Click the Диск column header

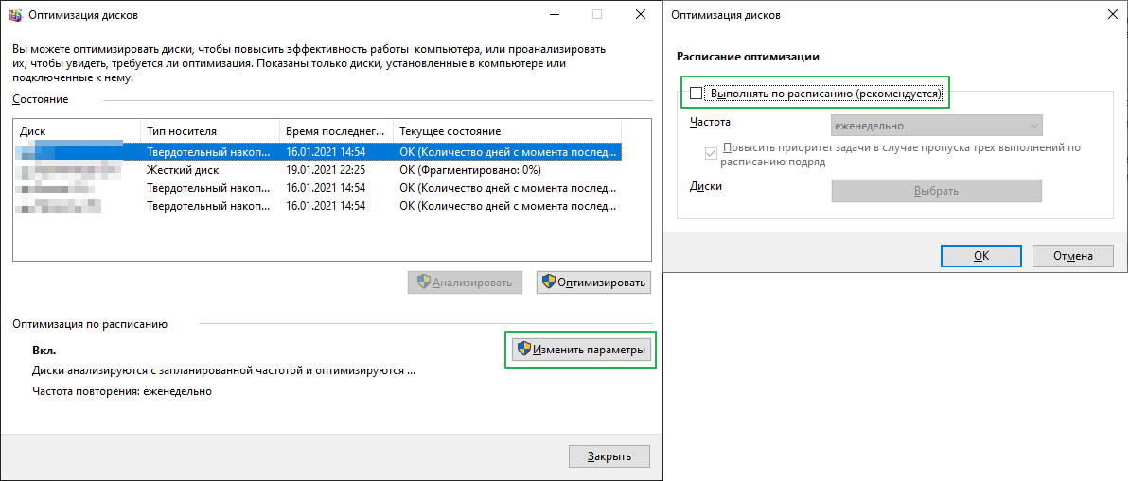pos(76,130)
